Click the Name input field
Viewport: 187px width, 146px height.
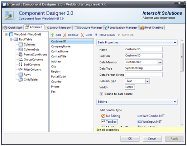pos(144,49)
